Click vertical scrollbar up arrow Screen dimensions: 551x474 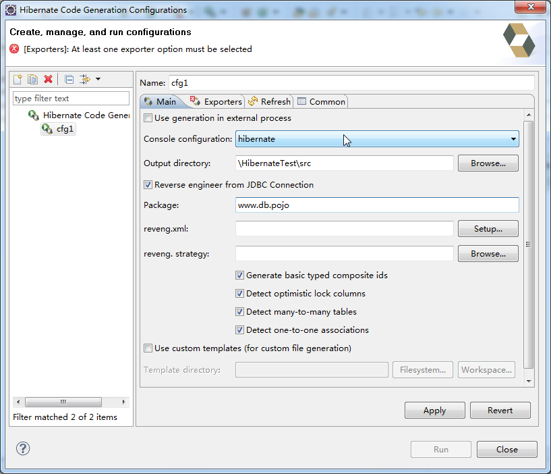(529, 115)
